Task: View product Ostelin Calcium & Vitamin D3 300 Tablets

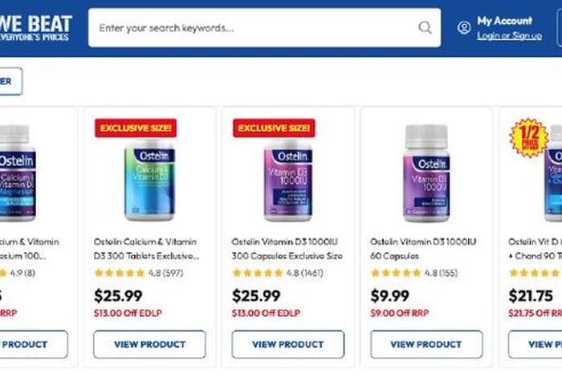Action: point(150,344)
